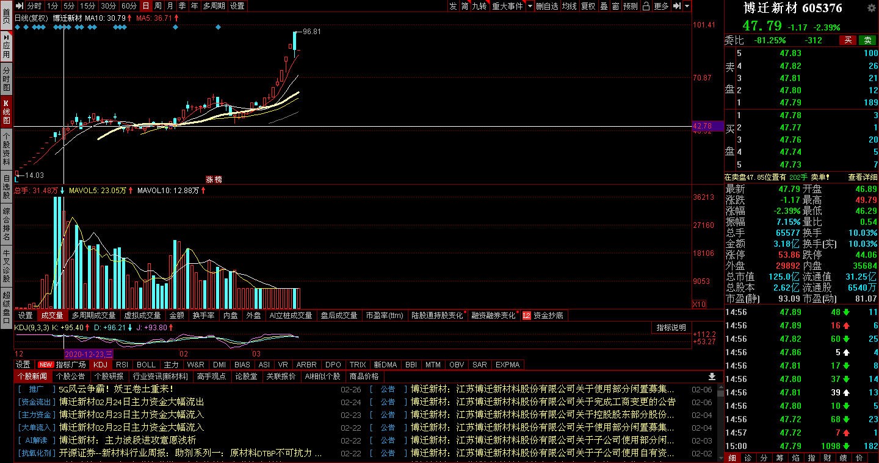The width and height of the screenshot is (879, 463).
Task: Switch chart period to 1分
Action: pos(52,6)
